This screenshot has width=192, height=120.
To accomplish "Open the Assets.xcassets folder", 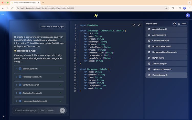I will click(x=166, y=35).
